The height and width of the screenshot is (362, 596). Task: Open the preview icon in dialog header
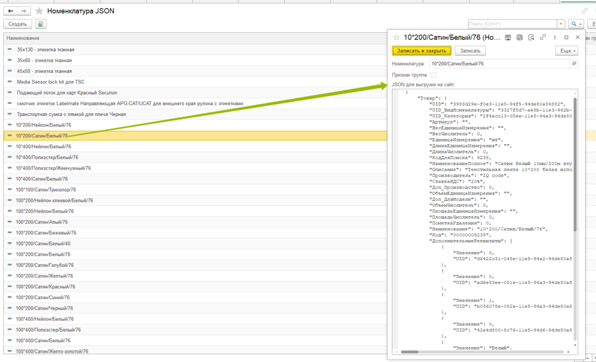[531, 37]
